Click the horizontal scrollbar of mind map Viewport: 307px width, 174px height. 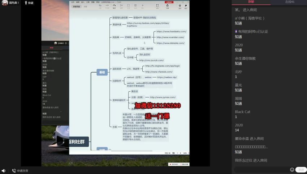click(131, 151)
